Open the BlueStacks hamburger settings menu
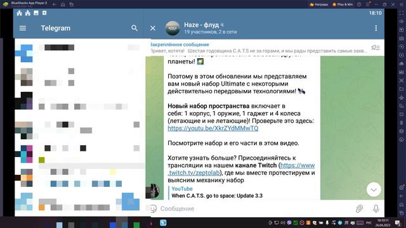 pyautogui.click(x=368, y=4)
